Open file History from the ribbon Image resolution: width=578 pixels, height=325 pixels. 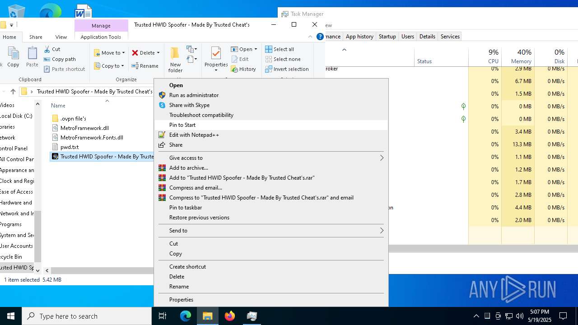click(x=243, y=69)
